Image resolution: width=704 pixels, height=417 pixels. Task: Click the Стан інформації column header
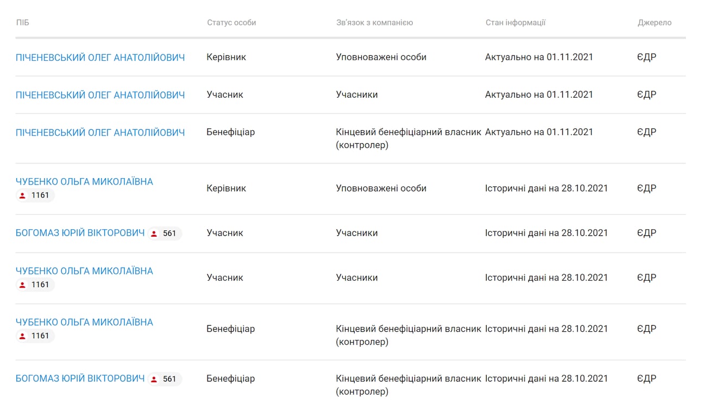pyautogui.click(x=516, y=23)
